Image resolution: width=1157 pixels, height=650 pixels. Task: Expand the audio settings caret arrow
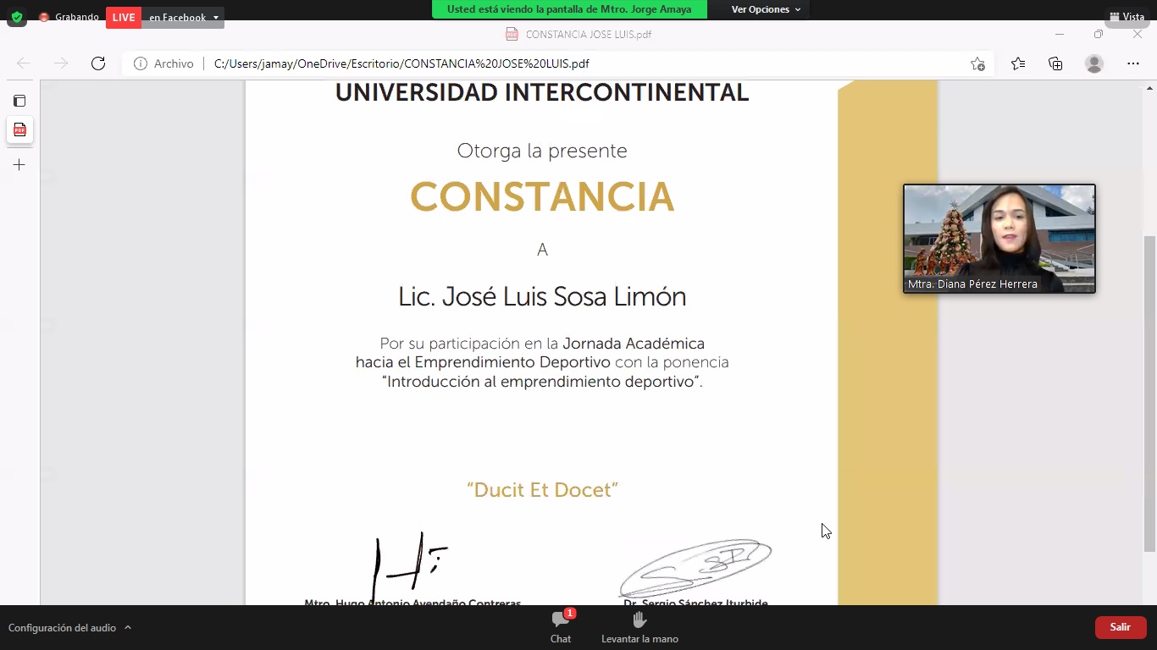pyautogui.click(x=128, y=628)
